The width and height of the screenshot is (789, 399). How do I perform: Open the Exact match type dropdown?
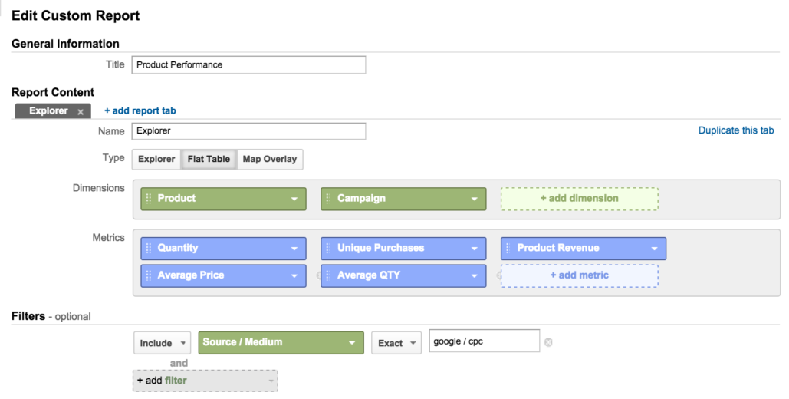[396, 343]
